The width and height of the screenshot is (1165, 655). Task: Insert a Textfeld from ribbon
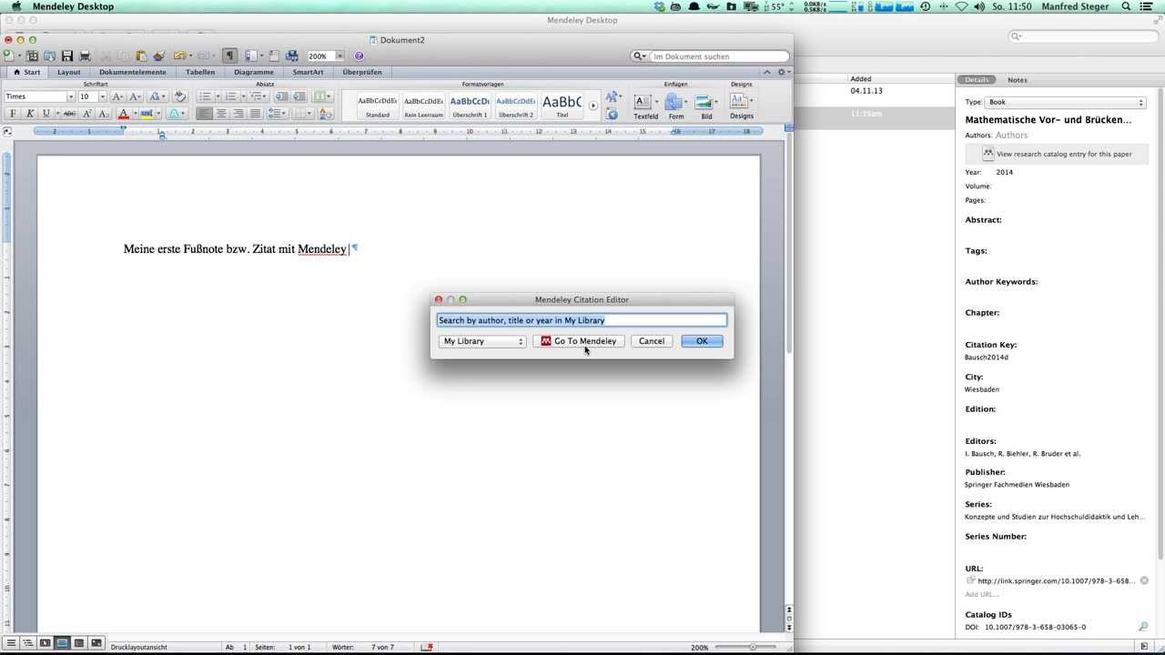[645, 106]
